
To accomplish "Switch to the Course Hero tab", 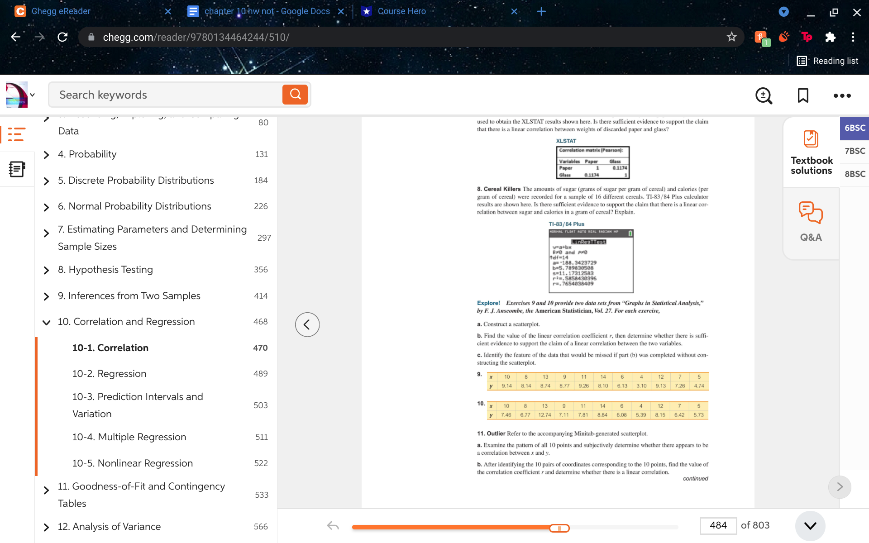I will click(401, 11).
